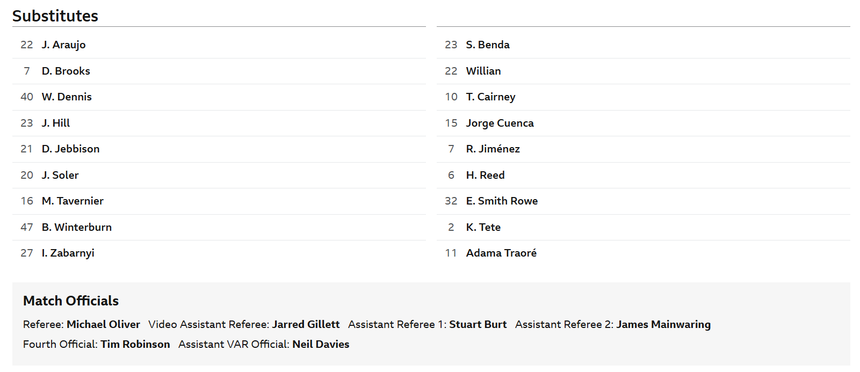Image resolution: width=860 pixels, height=372 pixels.
Task: Select H. Reed in list
Action: 485,175
